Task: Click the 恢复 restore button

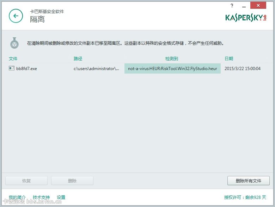Action: click(26, 181)
